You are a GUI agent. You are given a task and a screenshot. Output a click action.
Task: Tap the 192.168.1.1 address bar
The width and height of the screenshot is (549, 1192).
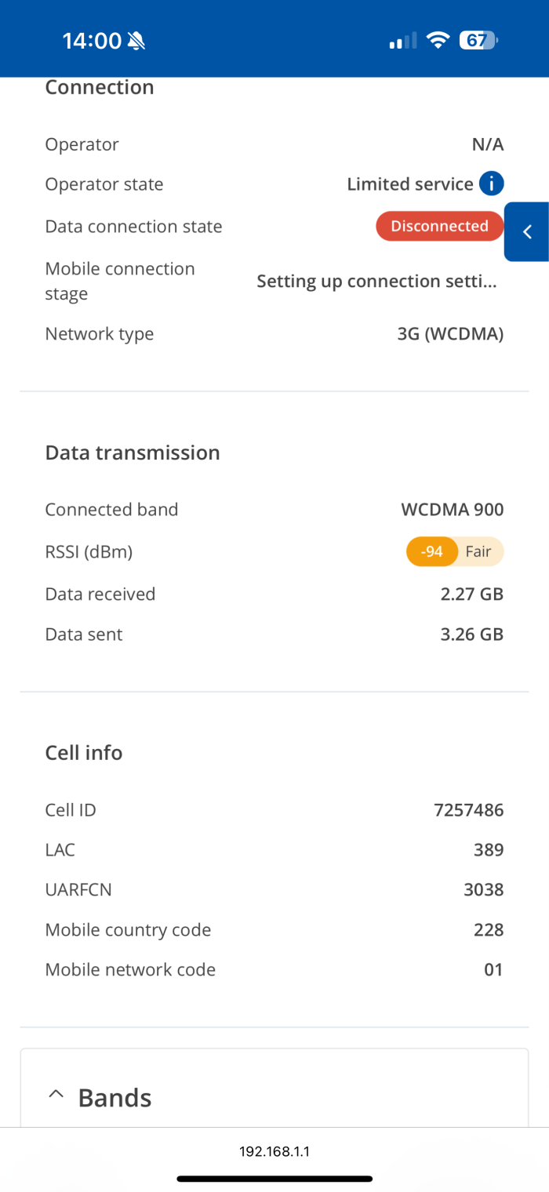(x=274, y=1151)
